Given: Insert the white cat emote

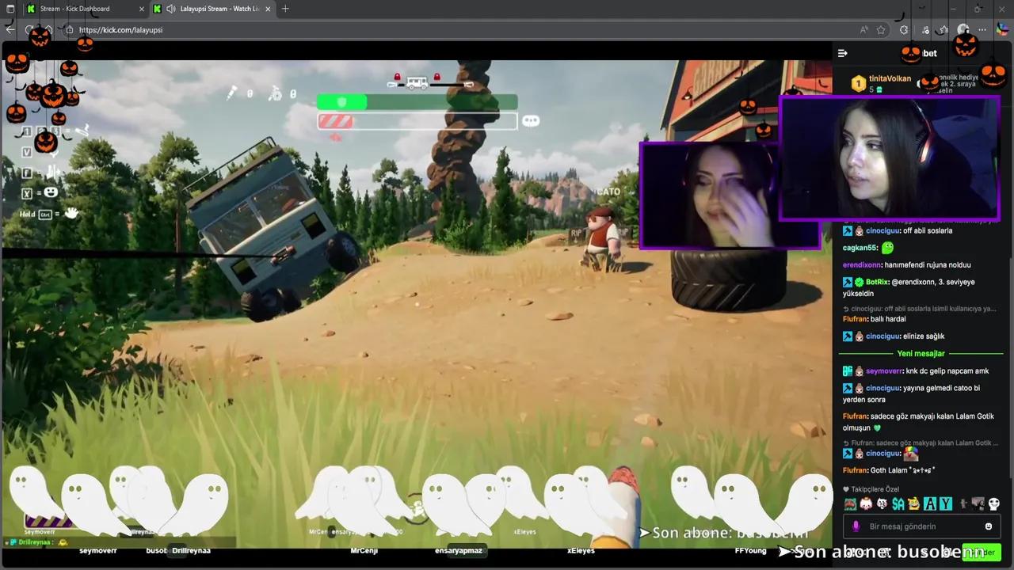Looking at the screenshot, I should [882, 504].
